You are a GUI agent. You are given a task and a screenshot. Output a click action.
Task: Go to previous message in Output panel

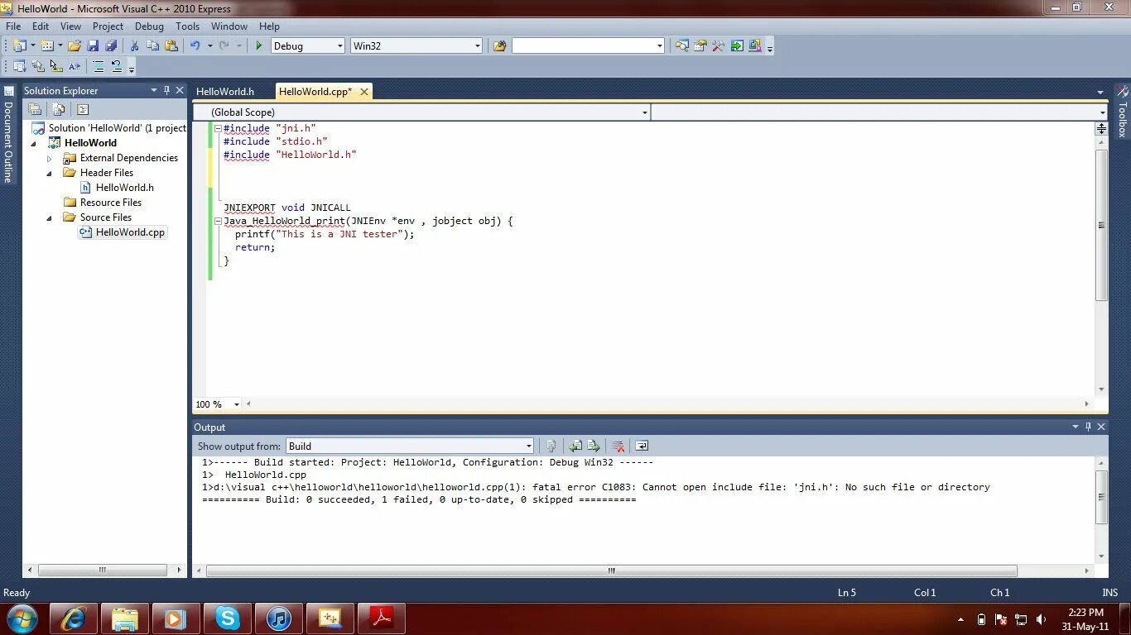coord(575,446)
